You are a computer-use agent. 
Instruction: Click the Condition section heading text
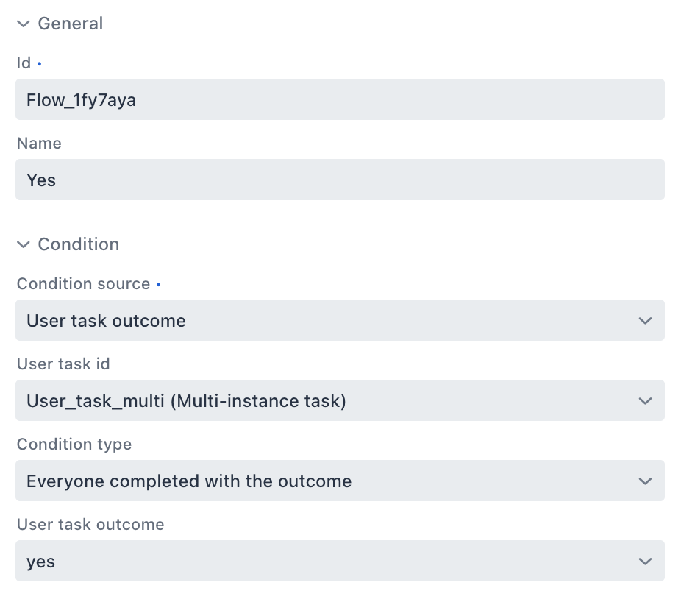(x=79, y=244)
